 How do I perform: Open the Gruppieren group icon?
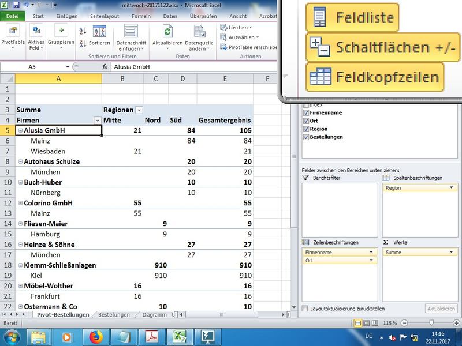pos(61,31)
